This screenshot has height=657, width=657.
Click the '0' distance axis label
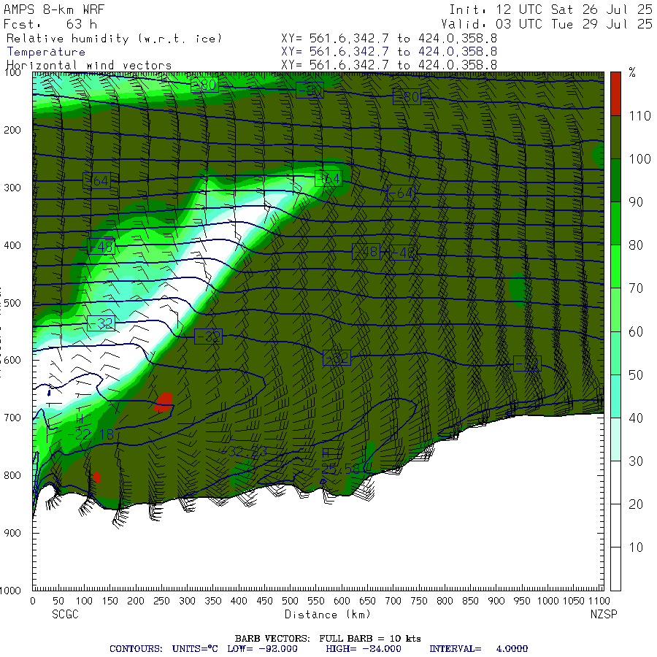33,602
